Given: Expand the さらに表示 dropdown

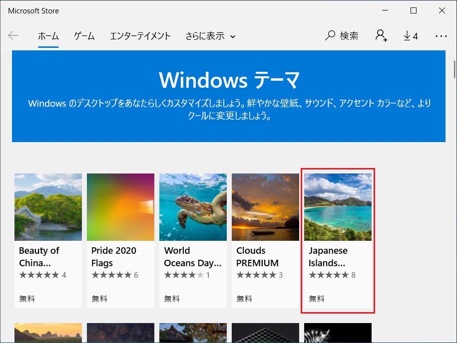Looking at the screenshot, I should coord(210,36).
